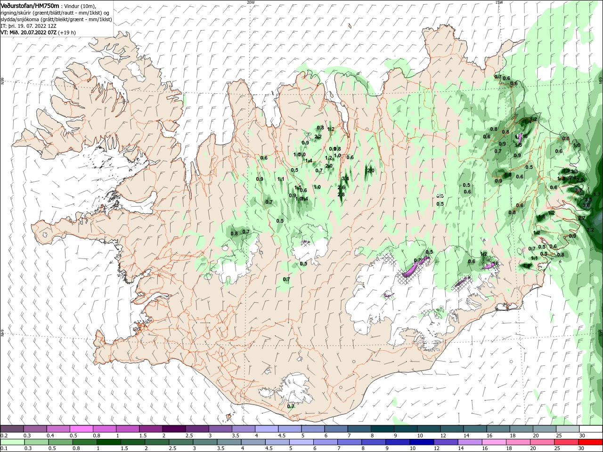
Task: Pick the dark teal 8–9 swatch in upper legend
Action: (382, 429)
